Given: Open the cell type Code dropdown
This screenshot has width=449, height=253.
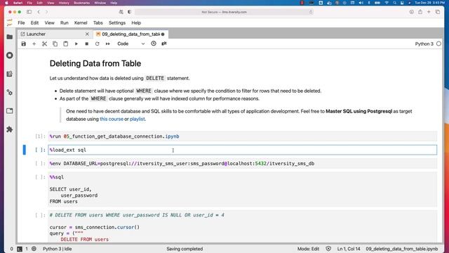Looking at the screenshot, I should coord(131,44).
